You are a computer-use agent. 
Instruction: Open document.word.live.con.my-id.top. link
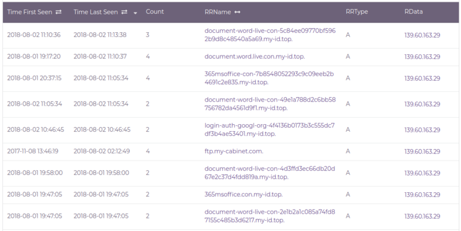click(255, 57)
